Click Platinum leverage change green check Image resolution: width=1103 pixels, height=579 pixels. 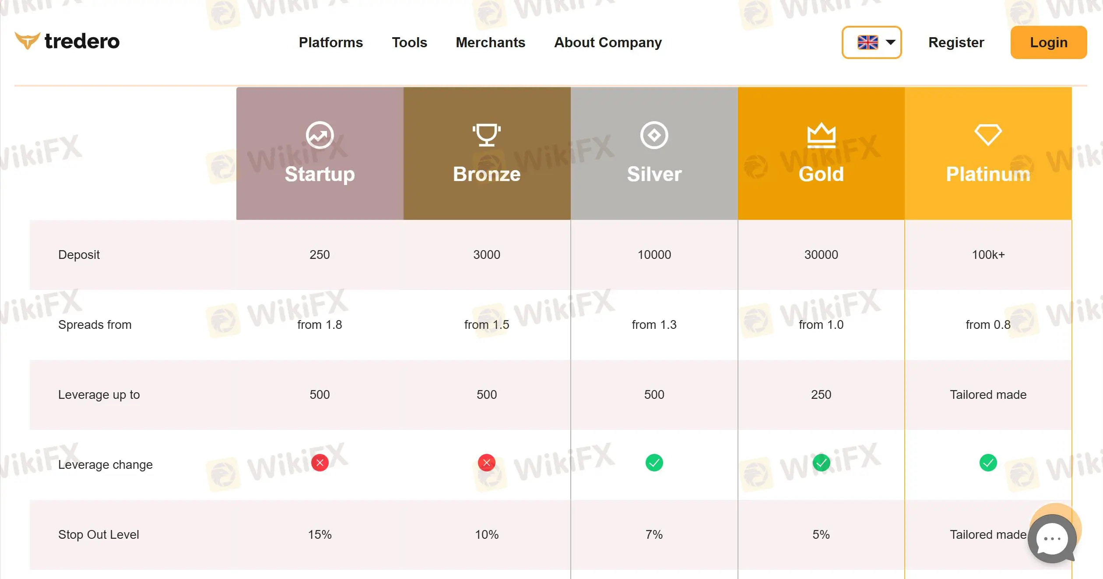(x=988, y=463)
